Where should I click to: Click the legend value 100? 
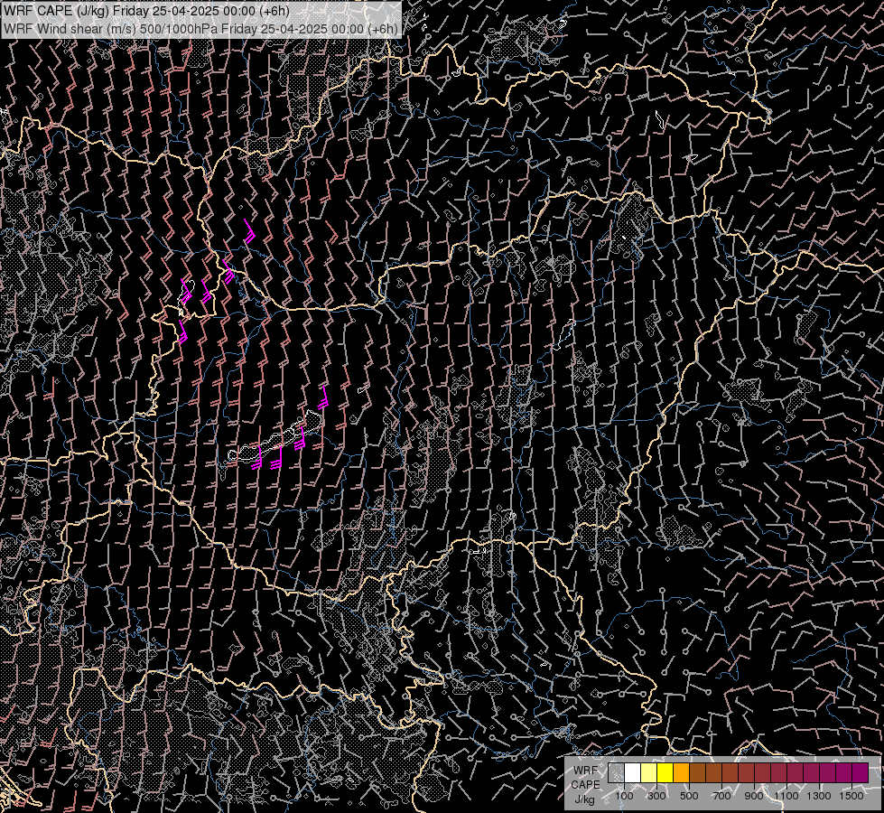[x=624, y=796]
